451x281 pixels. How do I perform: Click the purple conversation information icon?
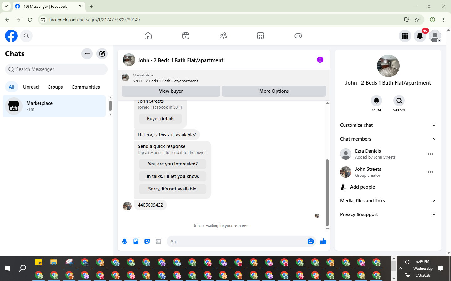pos(320,60)
